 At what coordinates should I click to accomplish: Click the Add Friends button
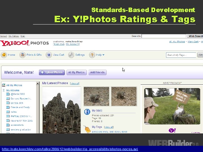(x=97, y=72)
